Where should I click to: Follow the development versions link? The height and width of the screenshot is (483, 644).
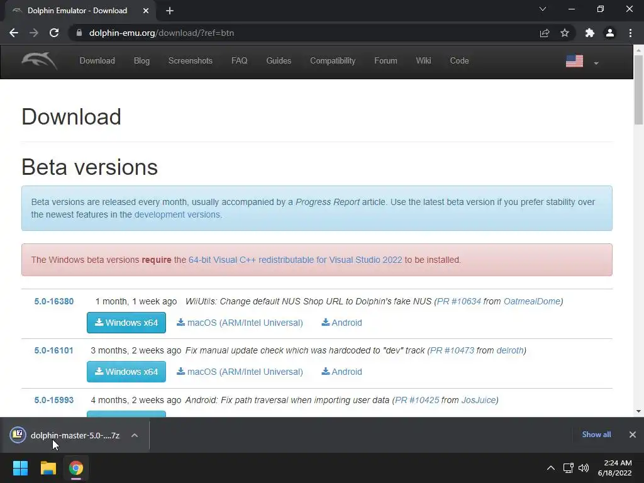tap(177, 215)
